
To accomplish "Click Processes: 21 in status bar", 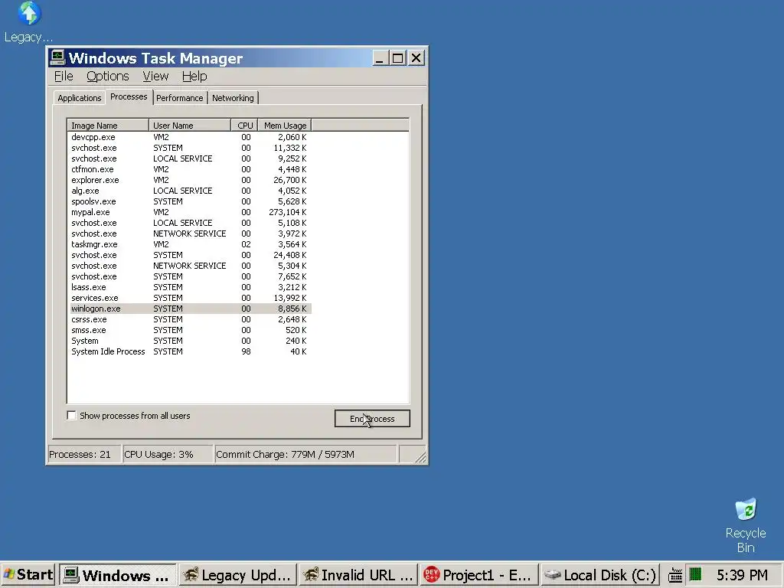I will pyautogui.click(x=84, y=455).
